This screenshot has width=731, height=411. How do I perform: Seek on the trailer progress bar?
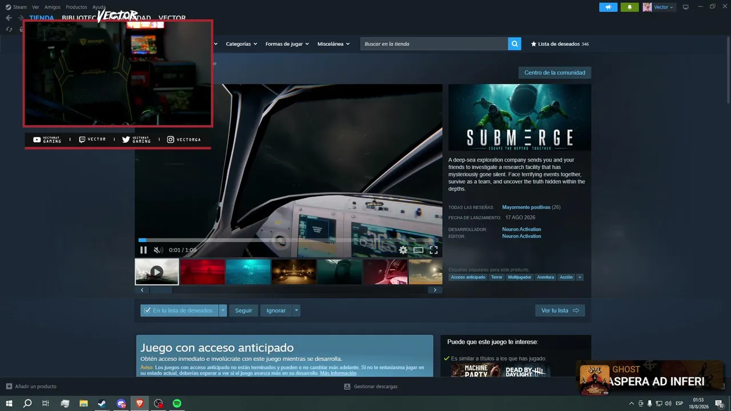click(x=288, y=240)
